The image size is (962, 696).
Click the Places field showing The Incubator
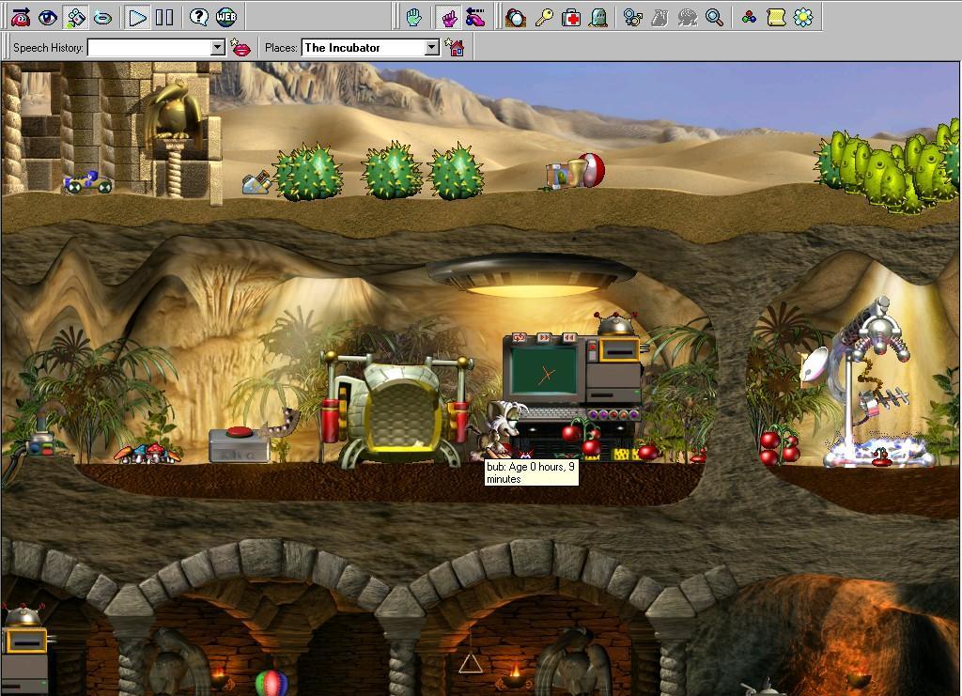(x=363, y=48)
